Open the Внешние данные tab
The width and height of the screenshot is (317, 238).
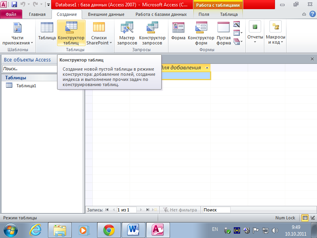(x=106, y=14)
